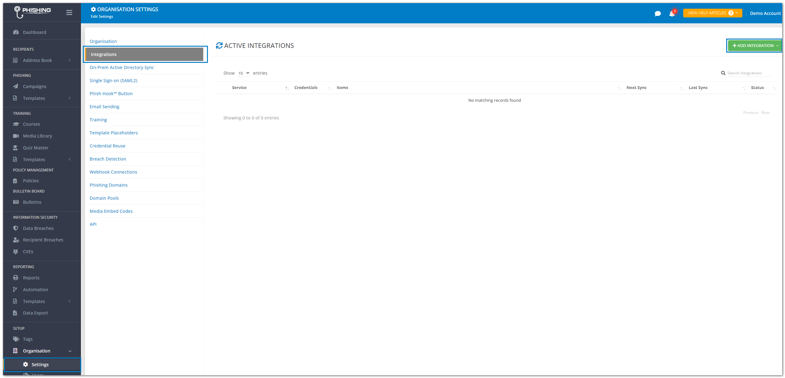Click the Dashboard gauge icon
The height and width of the screenshot is (378, 785).
point(16,32)
